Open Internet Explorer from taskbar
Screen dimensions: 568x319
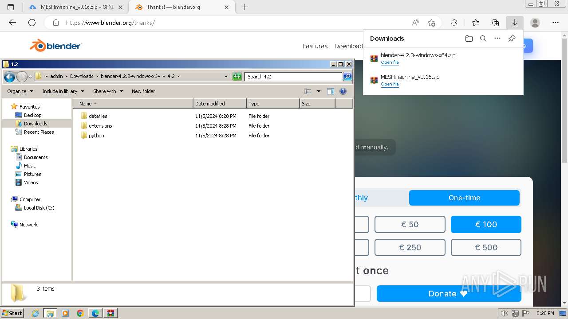point(35,313)
